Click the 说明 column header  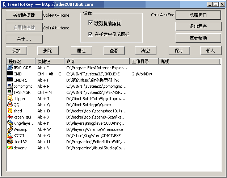pos(189,61)
